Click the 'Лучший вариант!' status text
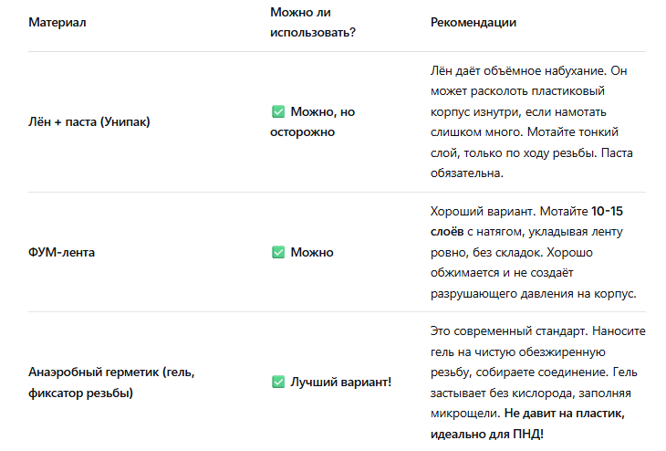 [340, 383]
